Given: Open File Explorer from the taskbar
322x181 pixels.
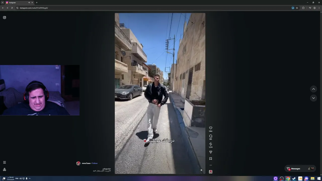Looking at the screenshot, I should (313, 178).
